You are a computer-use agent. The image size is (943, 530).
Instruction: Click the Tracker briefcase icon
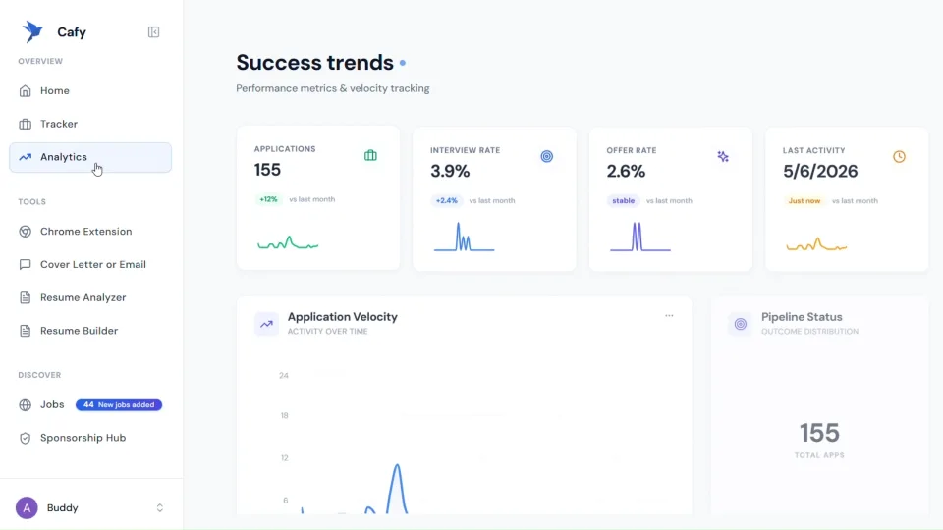pyautogui.click(x=25, y=124)
